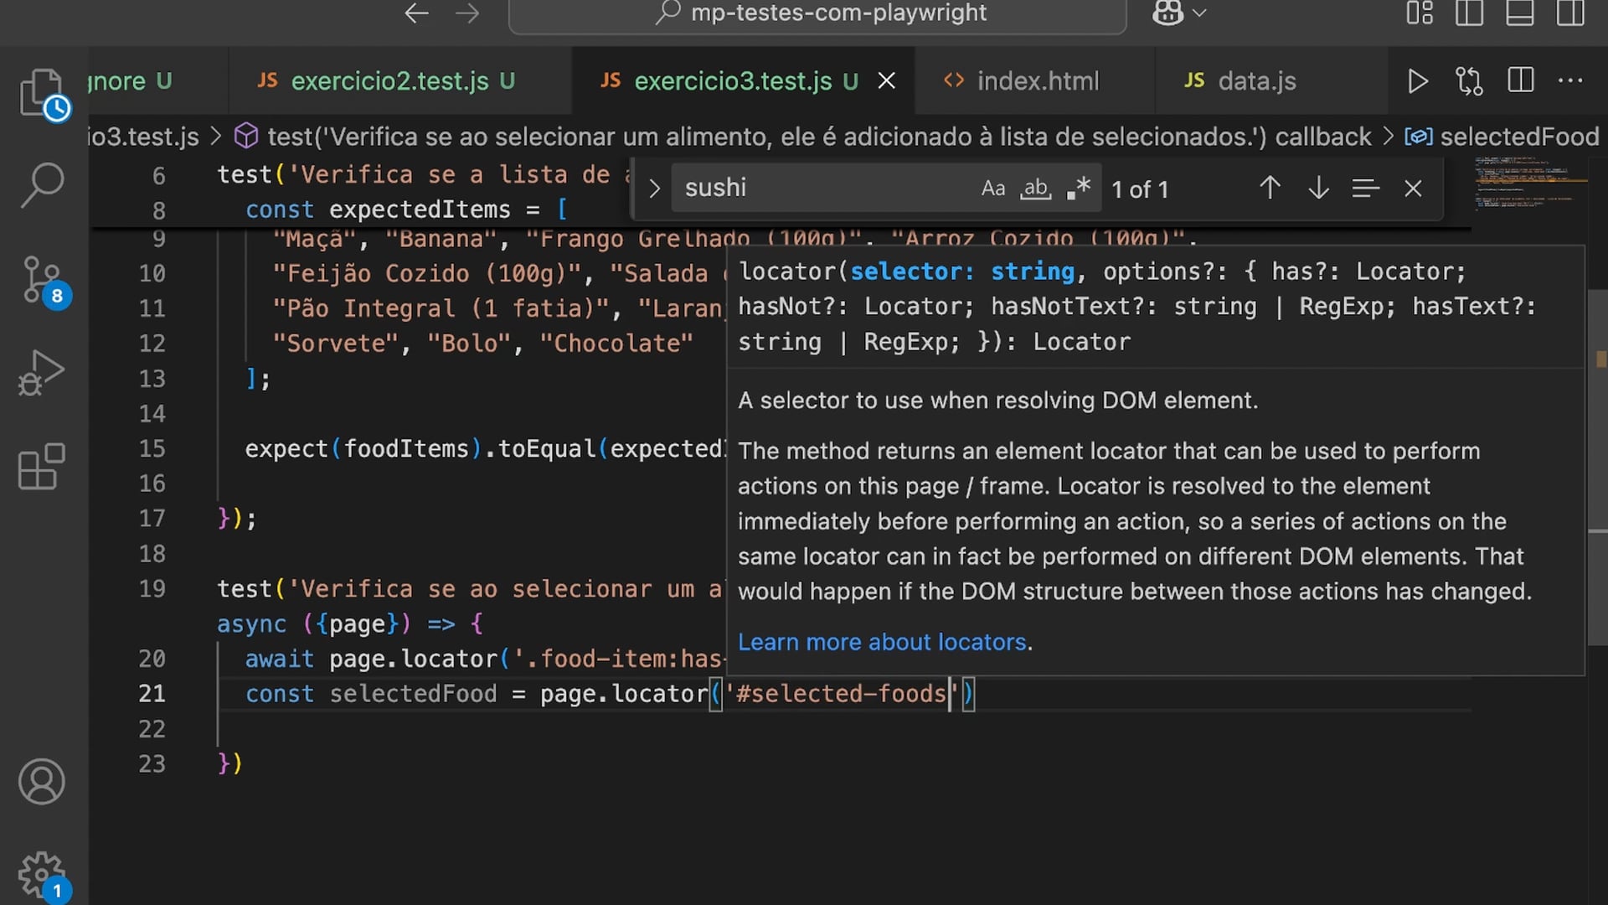Screen dimensions: 1608x905
Task: Open the Accounts menu icon
Action: point(41,782)
